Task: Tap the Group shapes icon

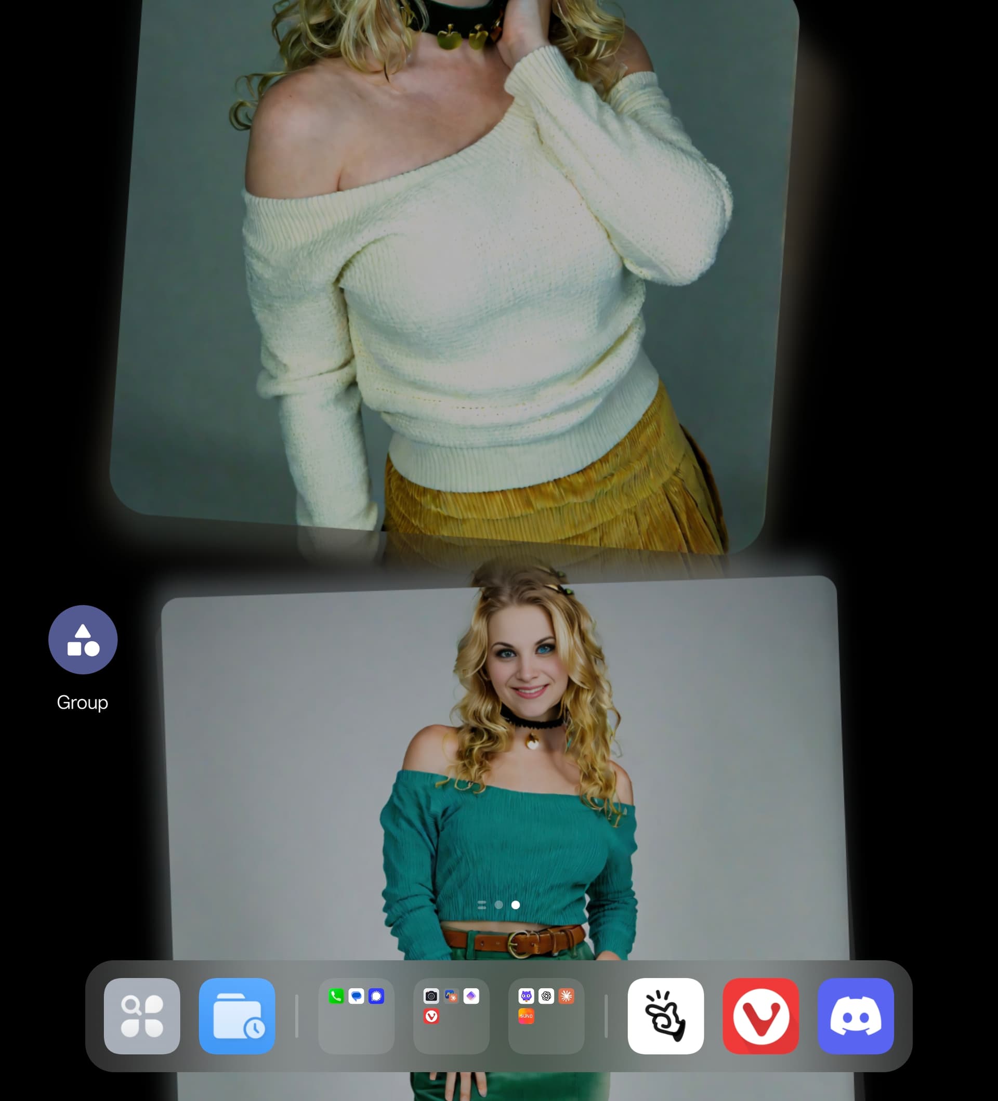Action: pos(83,639)
